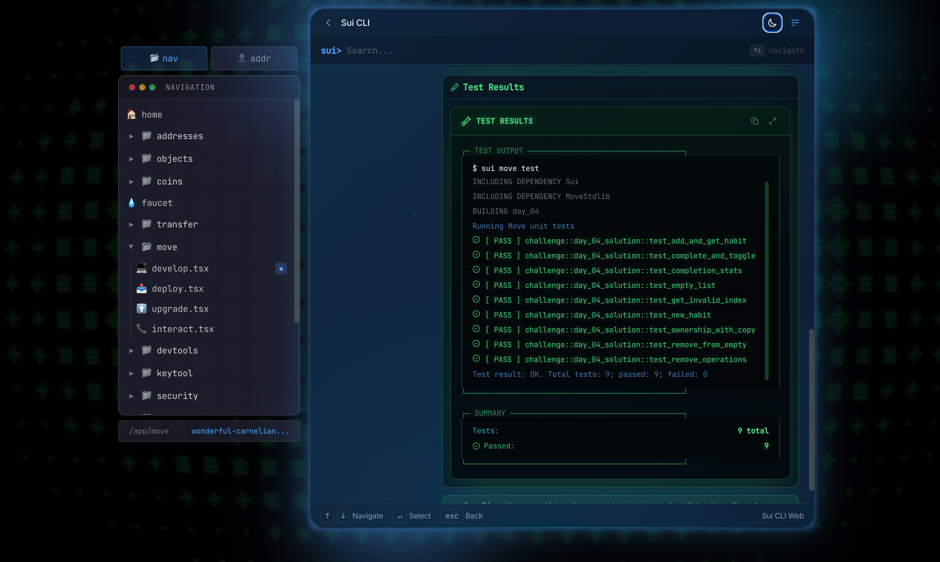Open the upgrade.tsx file

click(x=180, y=309)
